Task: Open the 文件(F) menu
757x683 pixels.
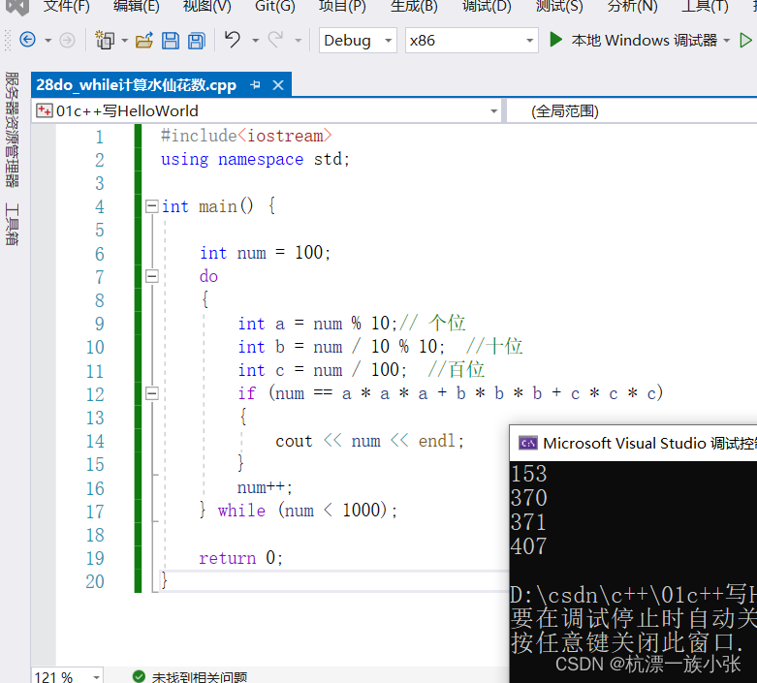Action: click(67, 6)
